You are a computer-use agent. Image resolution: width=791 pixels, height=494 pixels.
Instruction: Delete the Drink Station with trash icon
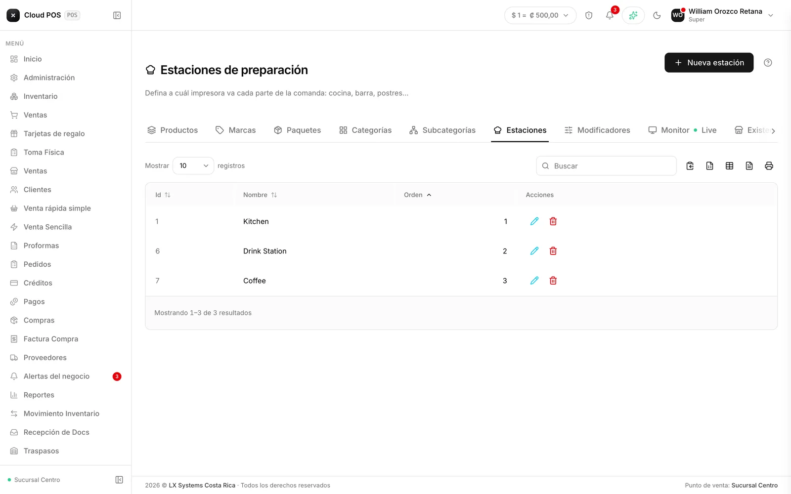tap(553, 251)
